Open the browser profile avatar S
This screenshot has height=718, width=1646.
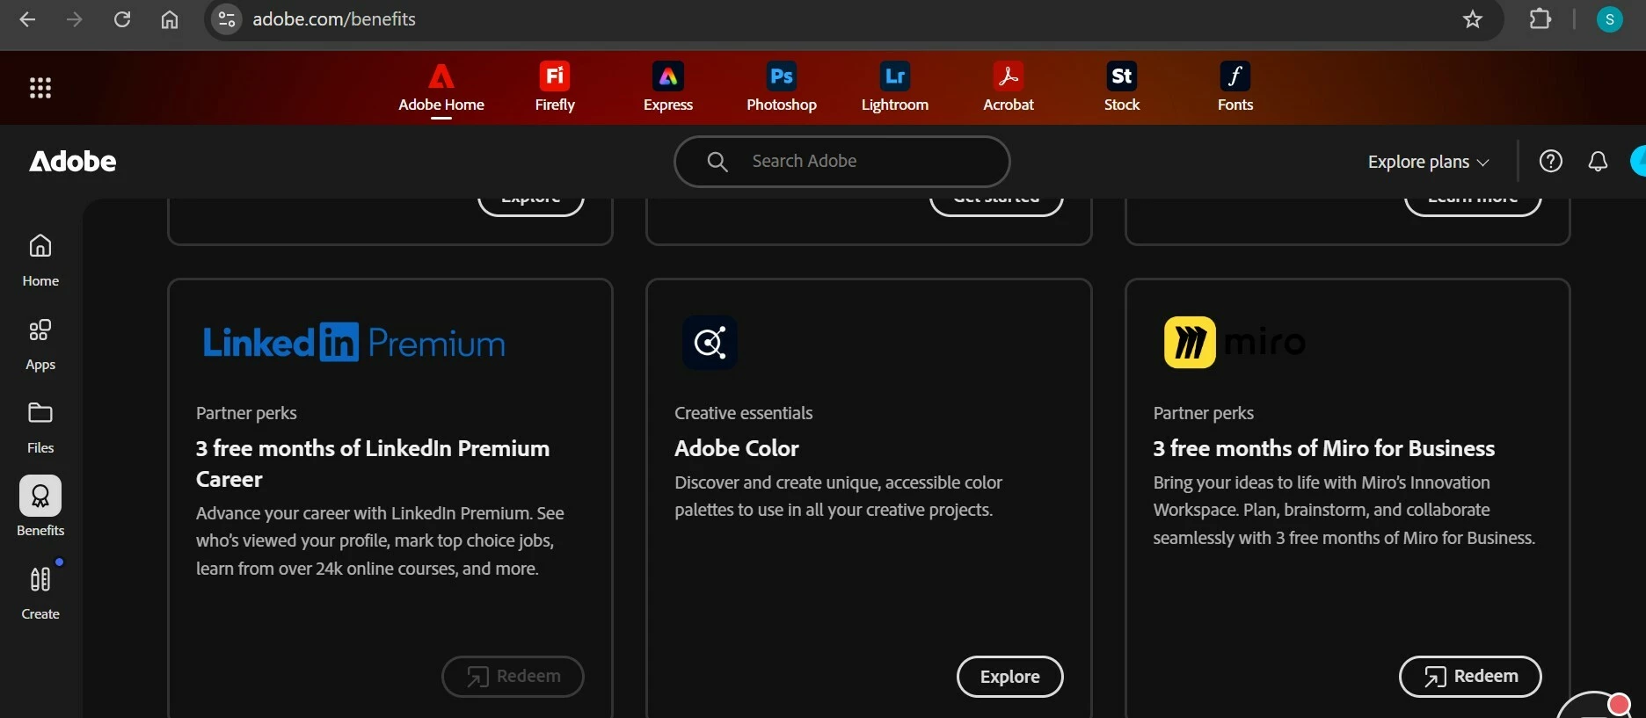pyautogui.click(x=1609, y=19)
